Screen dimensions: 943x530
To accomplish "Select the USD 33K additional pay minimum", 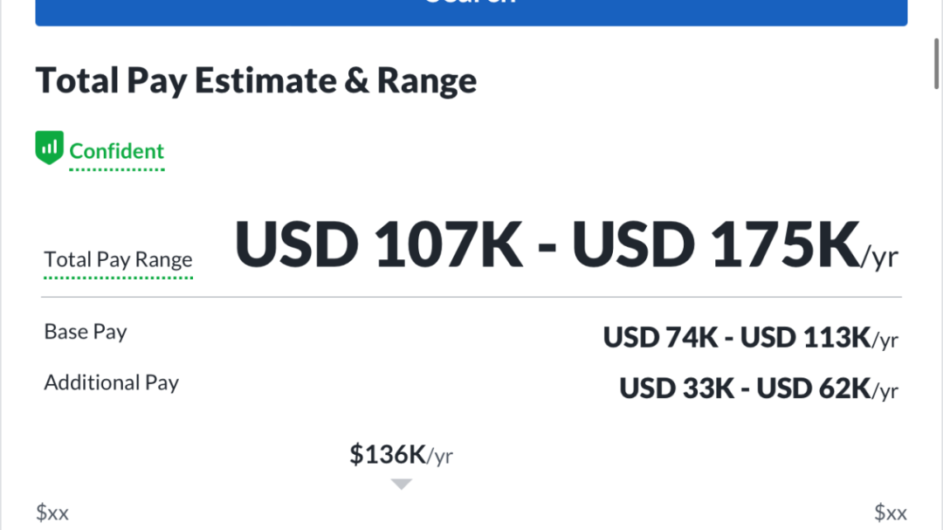I will click(677, 389).
